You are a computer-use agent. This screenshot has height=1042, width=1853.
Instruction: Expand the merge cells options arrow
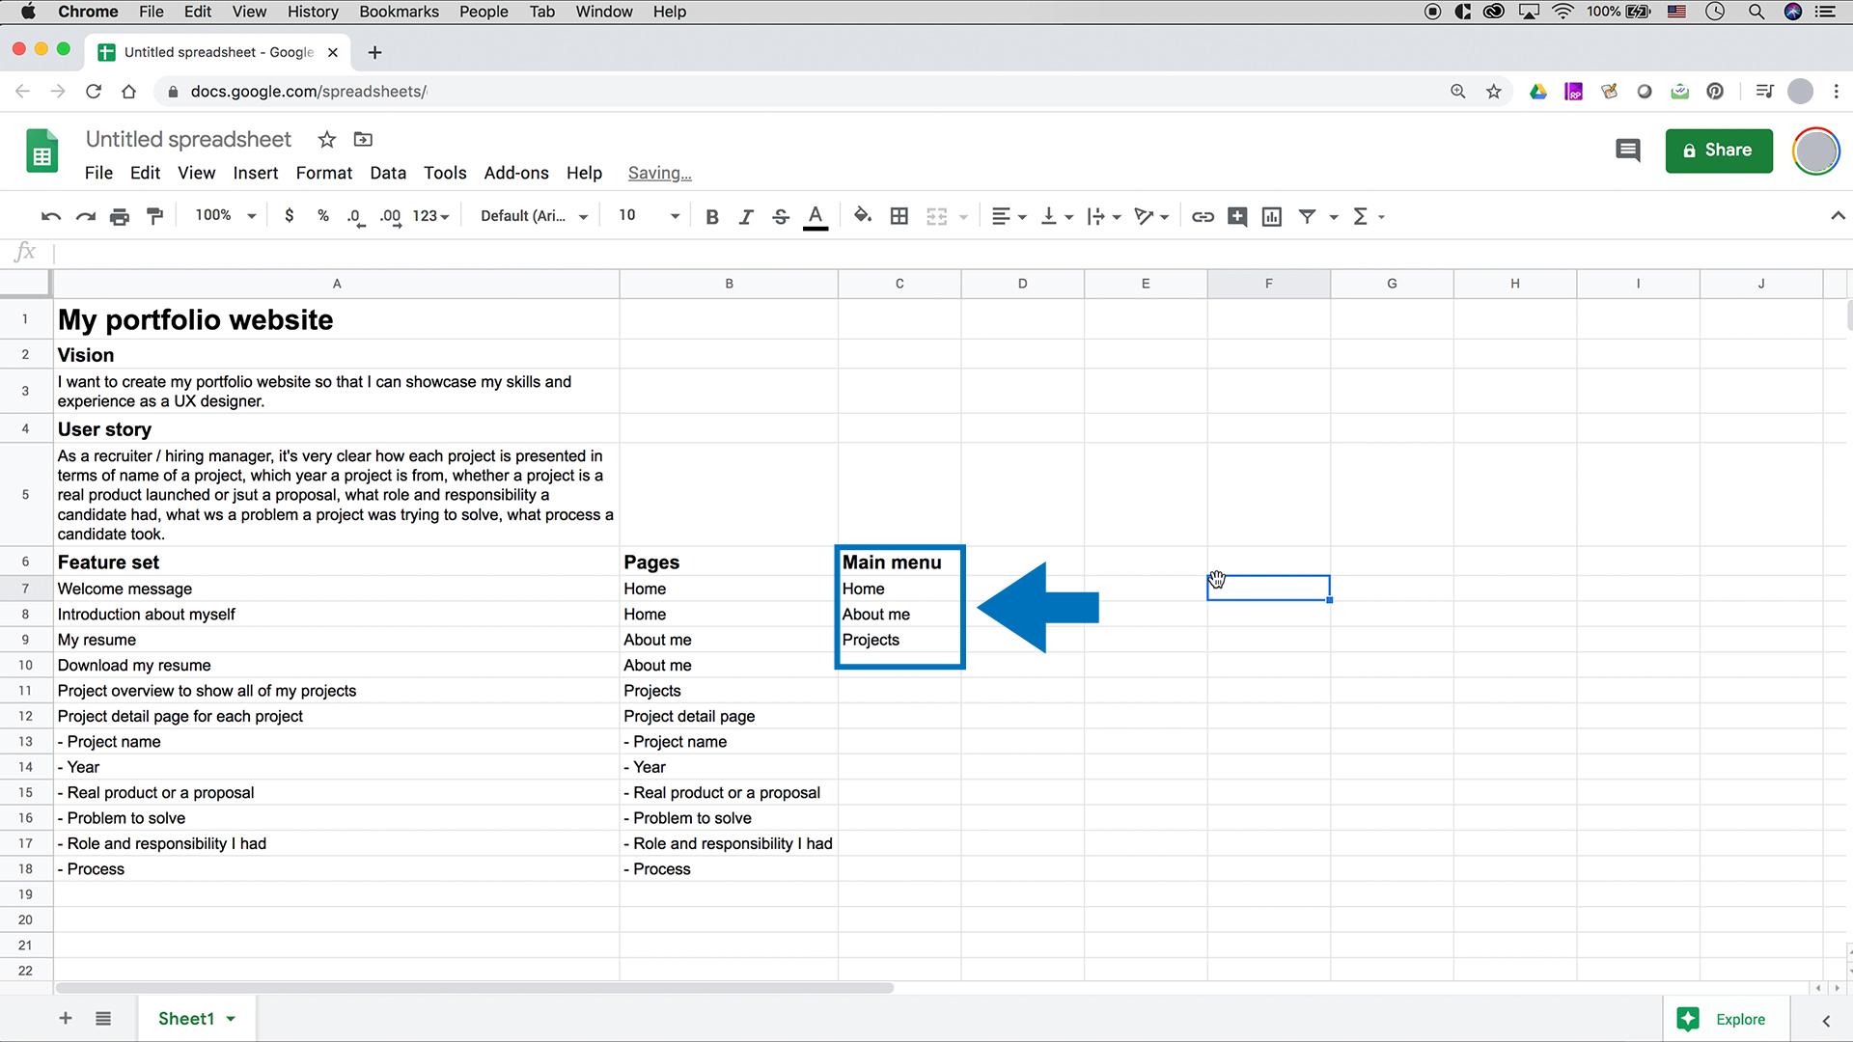point(963,217)
